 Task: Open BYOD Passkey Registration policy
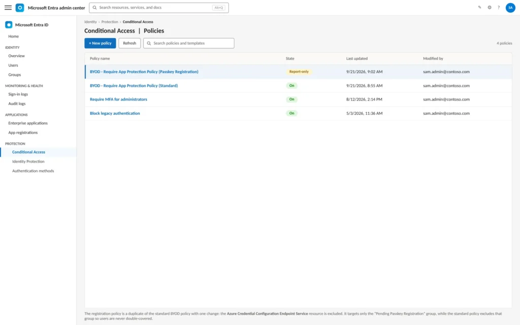click(x=144, y=72)
